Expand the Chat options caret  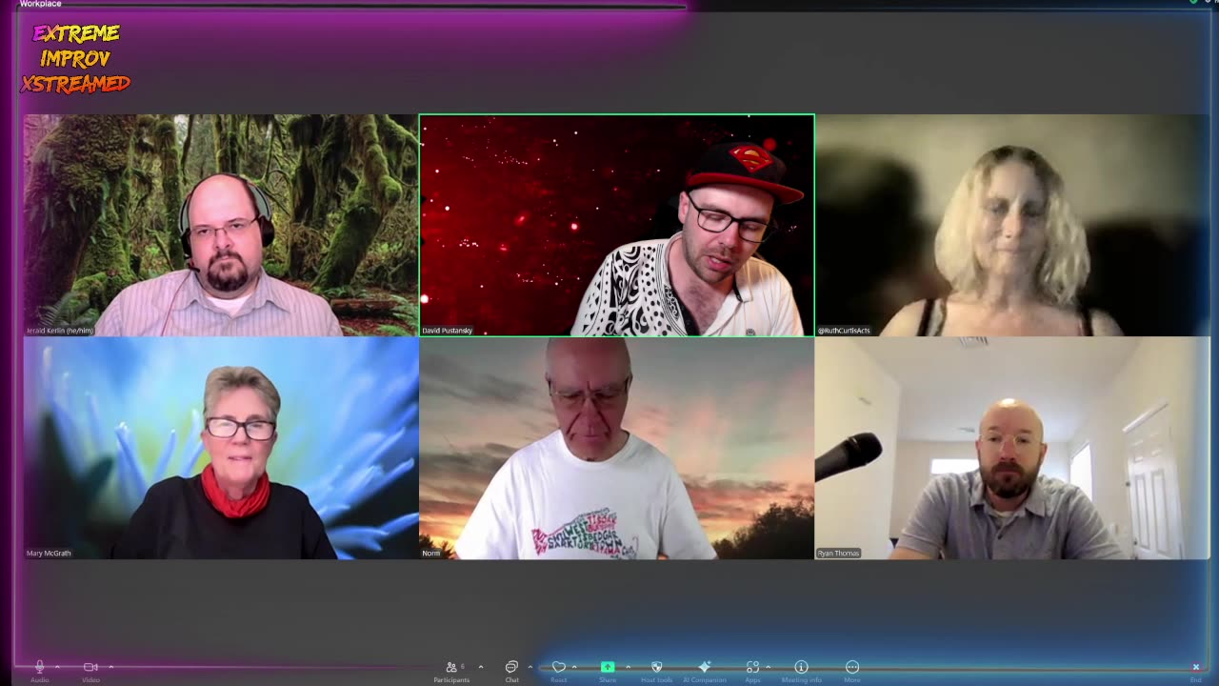pyautogui.click(x=530, y=667)
